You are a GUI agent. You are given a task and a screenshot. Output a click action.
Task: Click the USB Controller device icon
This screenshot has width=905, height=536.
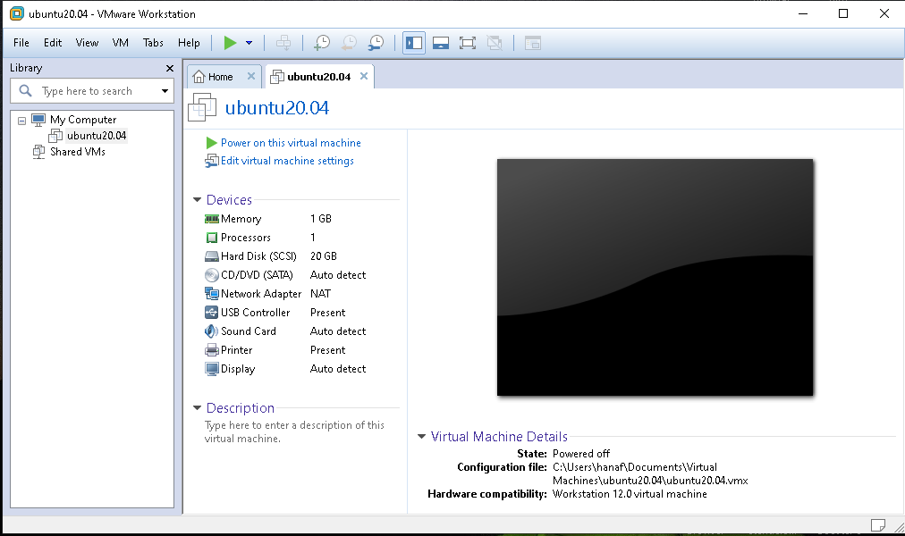tap(212, 313)
